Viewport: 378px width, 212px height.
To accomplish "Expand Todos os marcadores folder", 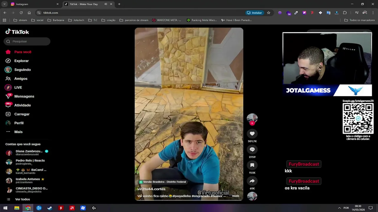I will (359, 20).
